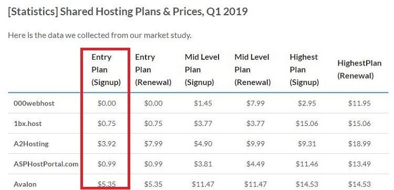The image size is (394, 190).
Task: Click the ASPHostPortal.com row label
Action: [46, 164]
